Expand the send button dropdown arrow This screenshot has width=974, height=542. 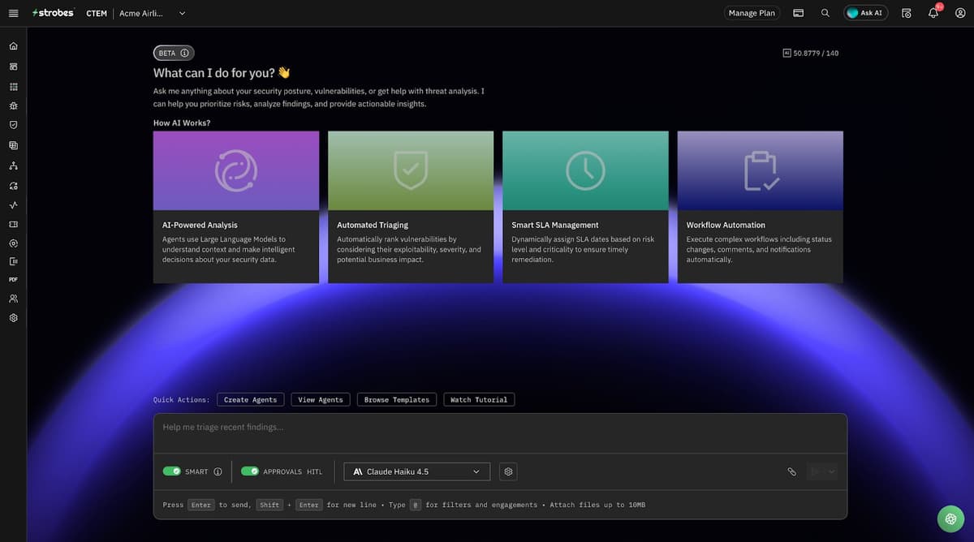(x=831, y=471)
